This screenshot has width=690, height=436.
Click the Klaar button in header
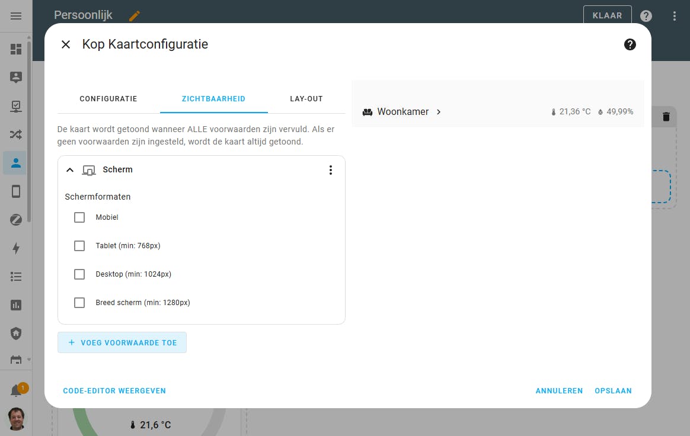pyautogui.click(x=607, y=15)
